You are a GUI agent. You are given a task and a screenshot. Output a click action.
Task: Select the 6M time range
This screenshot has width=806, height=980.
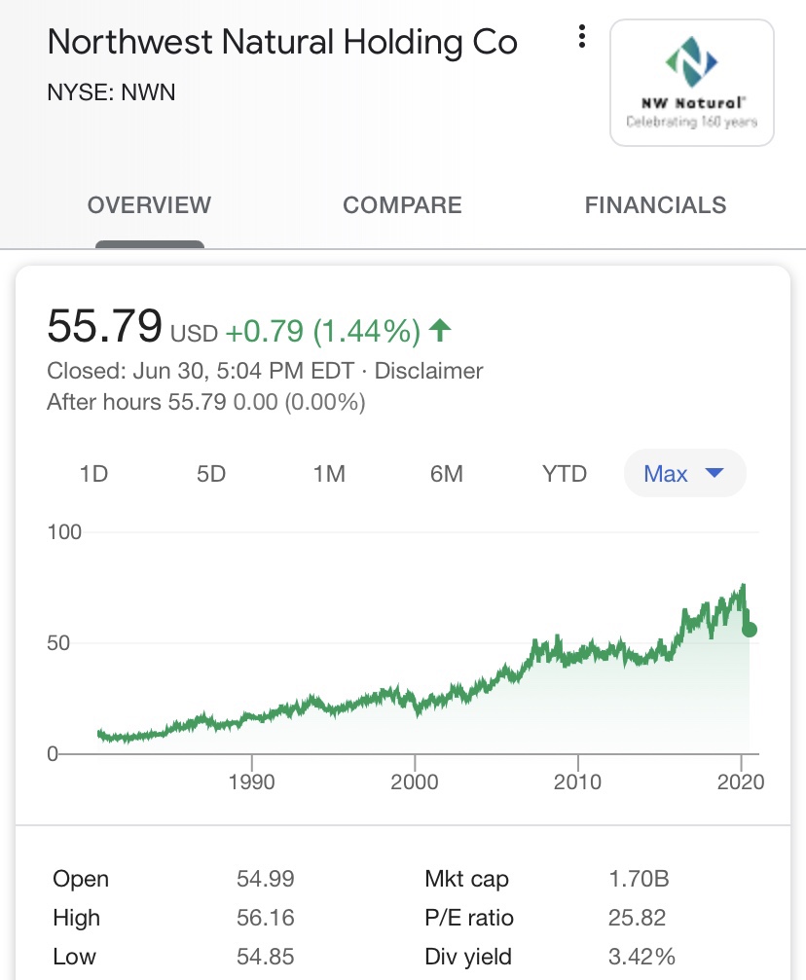click(446, 474)
